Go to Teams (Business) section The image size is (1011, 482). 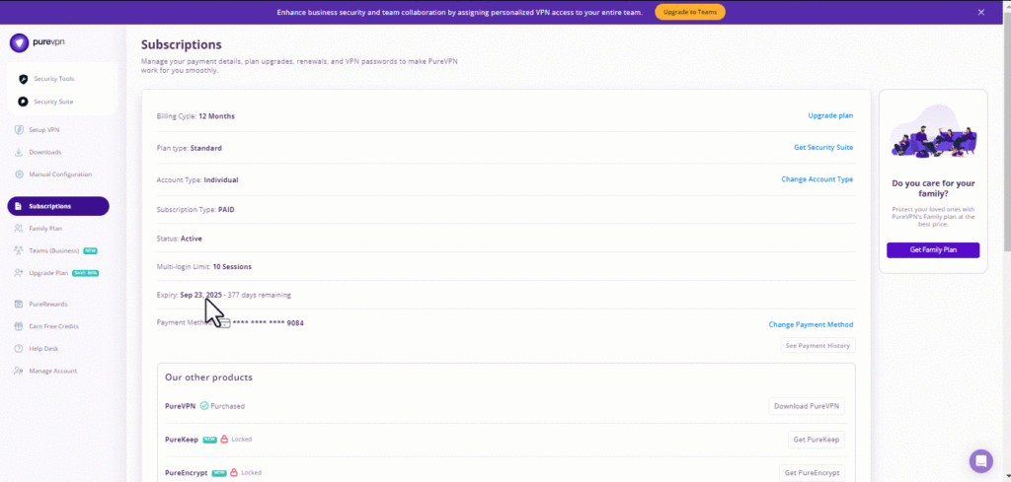tap(54, 250)
